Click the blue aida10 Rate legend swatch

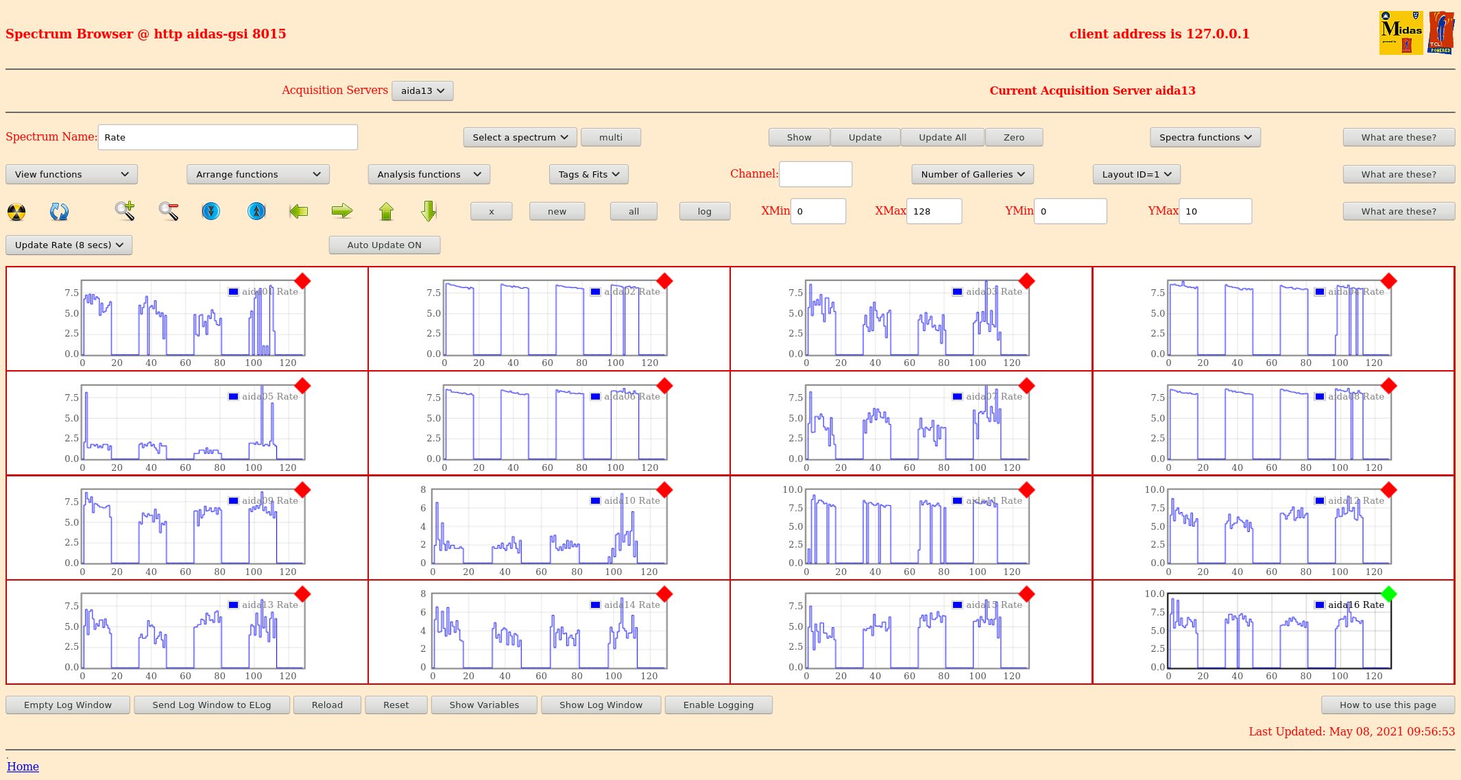click(x=595, y=501)
